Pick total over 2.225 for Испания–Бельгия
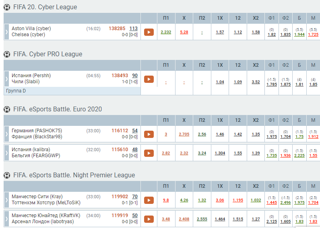 [x=299, y=156]
